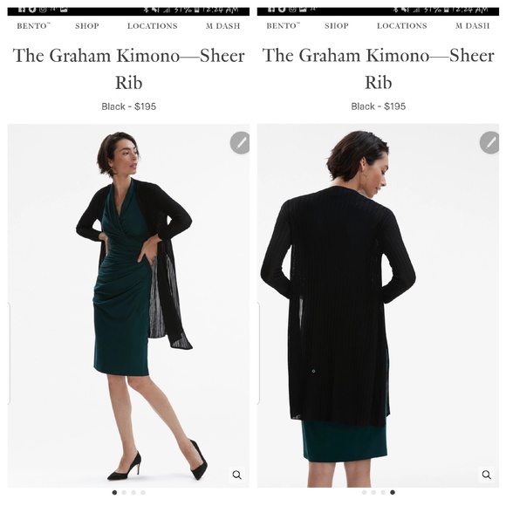Select the active last dot under back-view photo
Image resolution: width=506 pixels, height=506 pixels.
coord(393,492)
